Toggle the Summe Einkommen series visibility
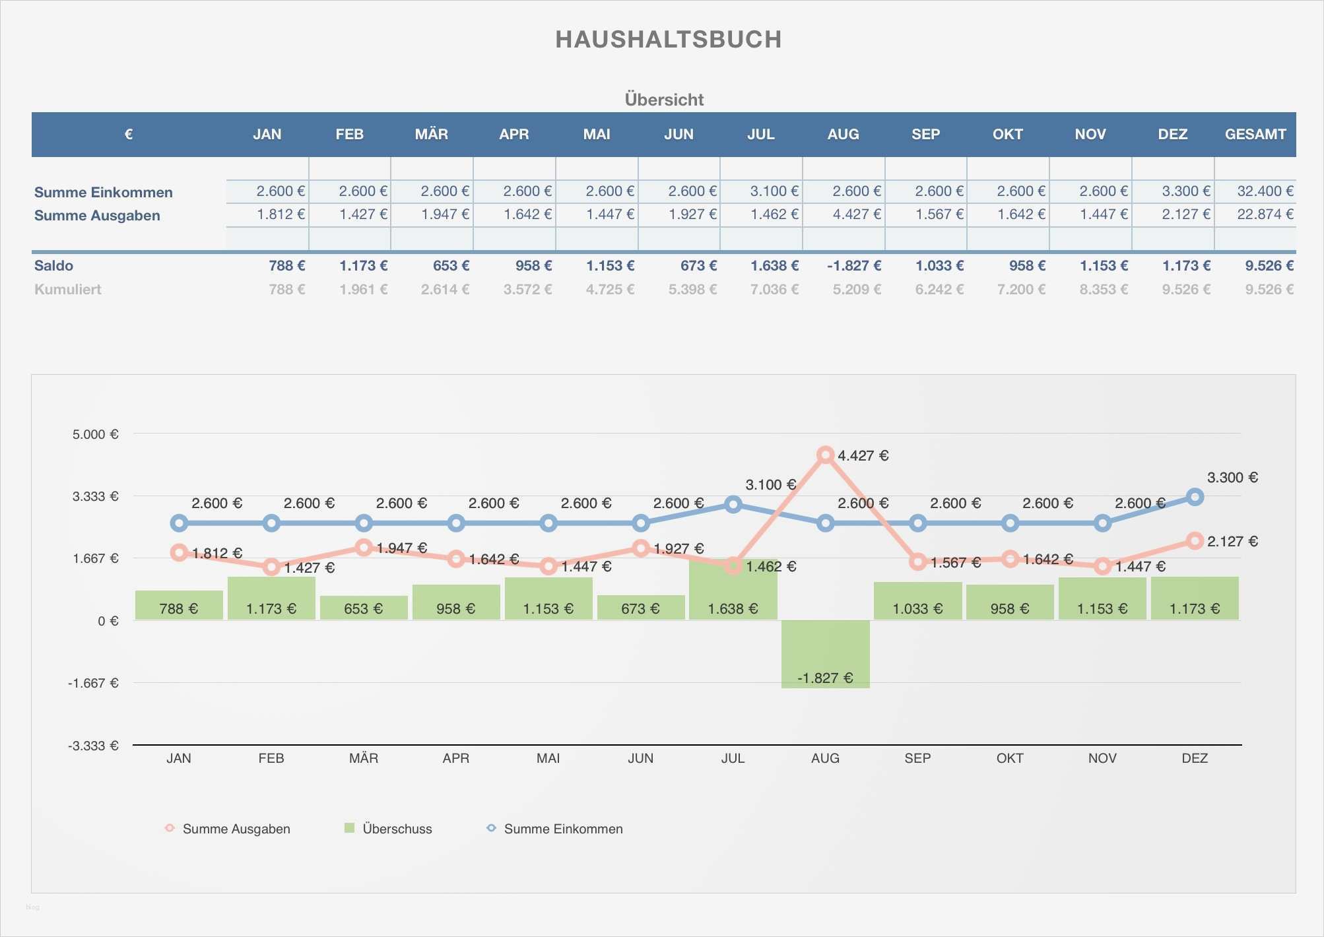Image resolution: width=1324 pixels, height=937 pixels. tap(564, 829)
